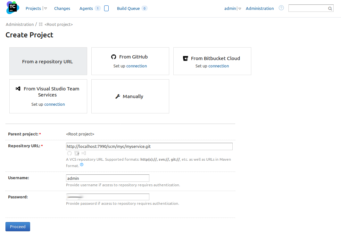
Task: Click the small GitHub icon below URL
Action: [69, 153]
